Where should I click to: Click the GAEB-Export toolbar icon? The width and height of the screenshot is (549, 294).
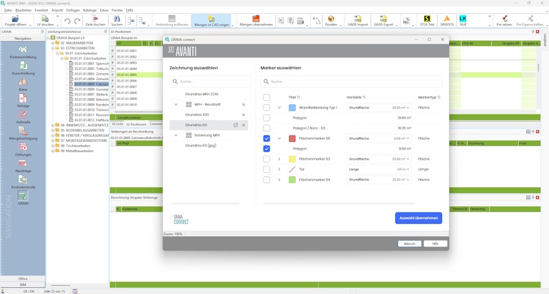coord(383,21)
